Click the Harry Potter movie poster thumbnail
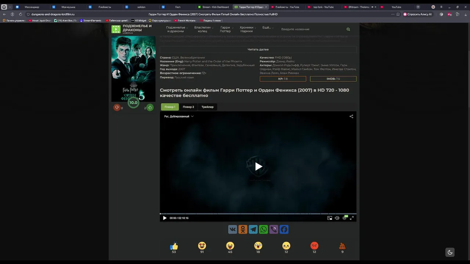 tap(133, 69)
